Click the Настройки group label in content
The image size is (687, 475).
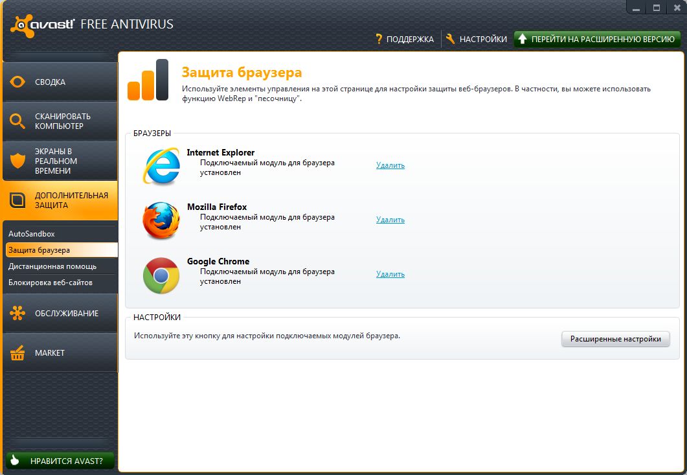point(157,317)
